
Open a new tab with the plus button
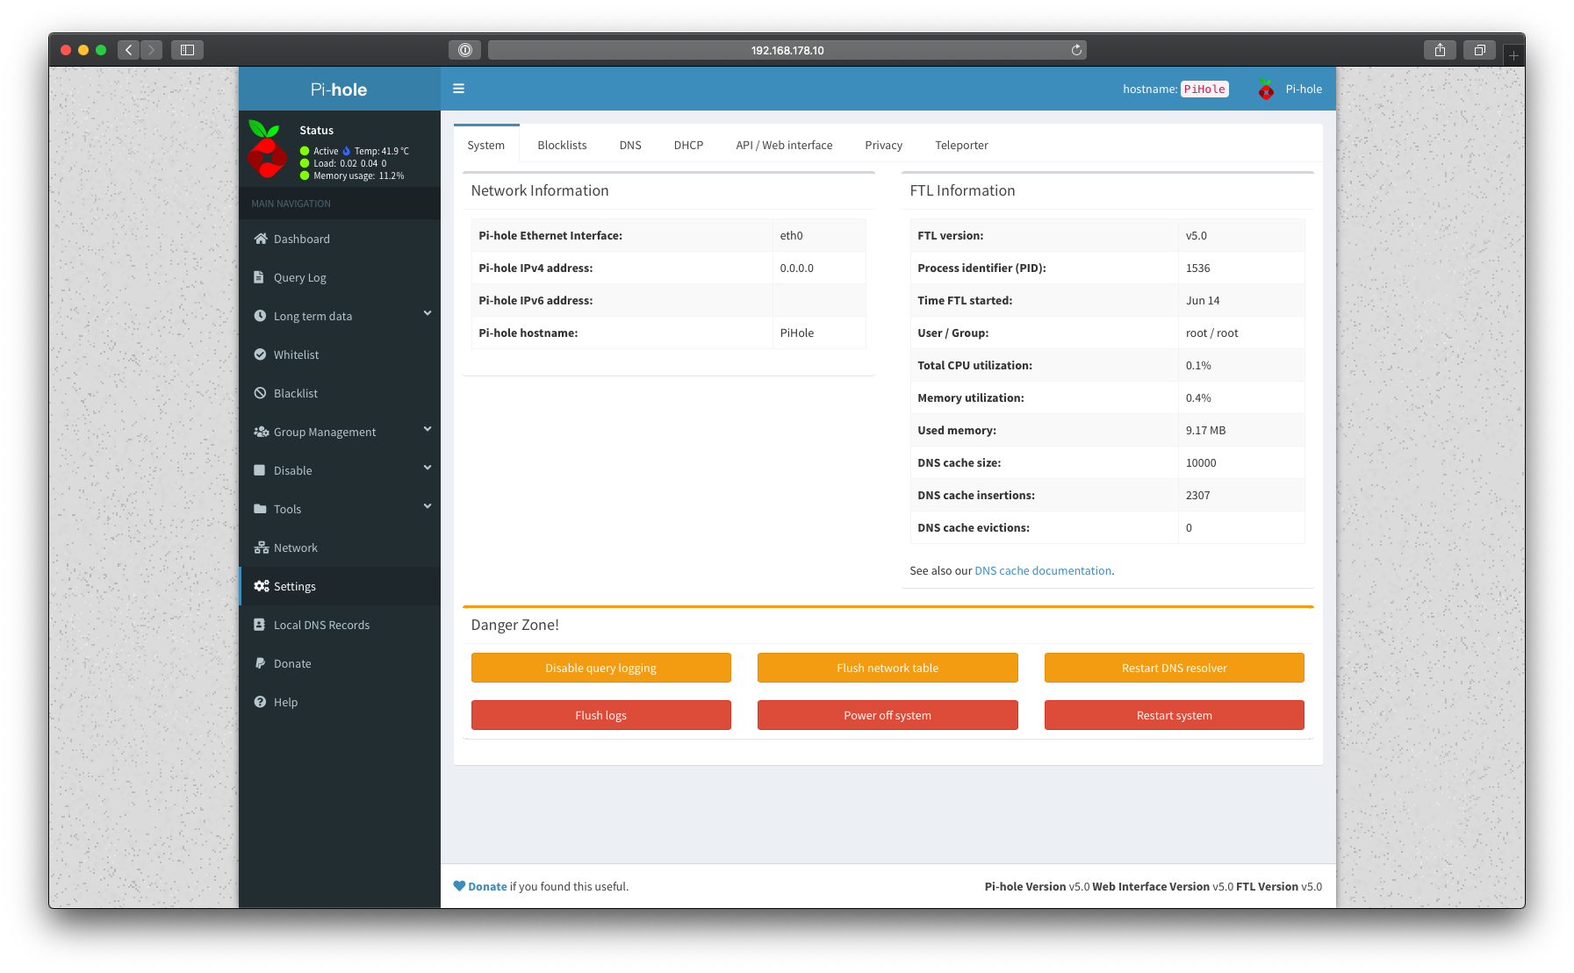click(x=1513, y=55)
